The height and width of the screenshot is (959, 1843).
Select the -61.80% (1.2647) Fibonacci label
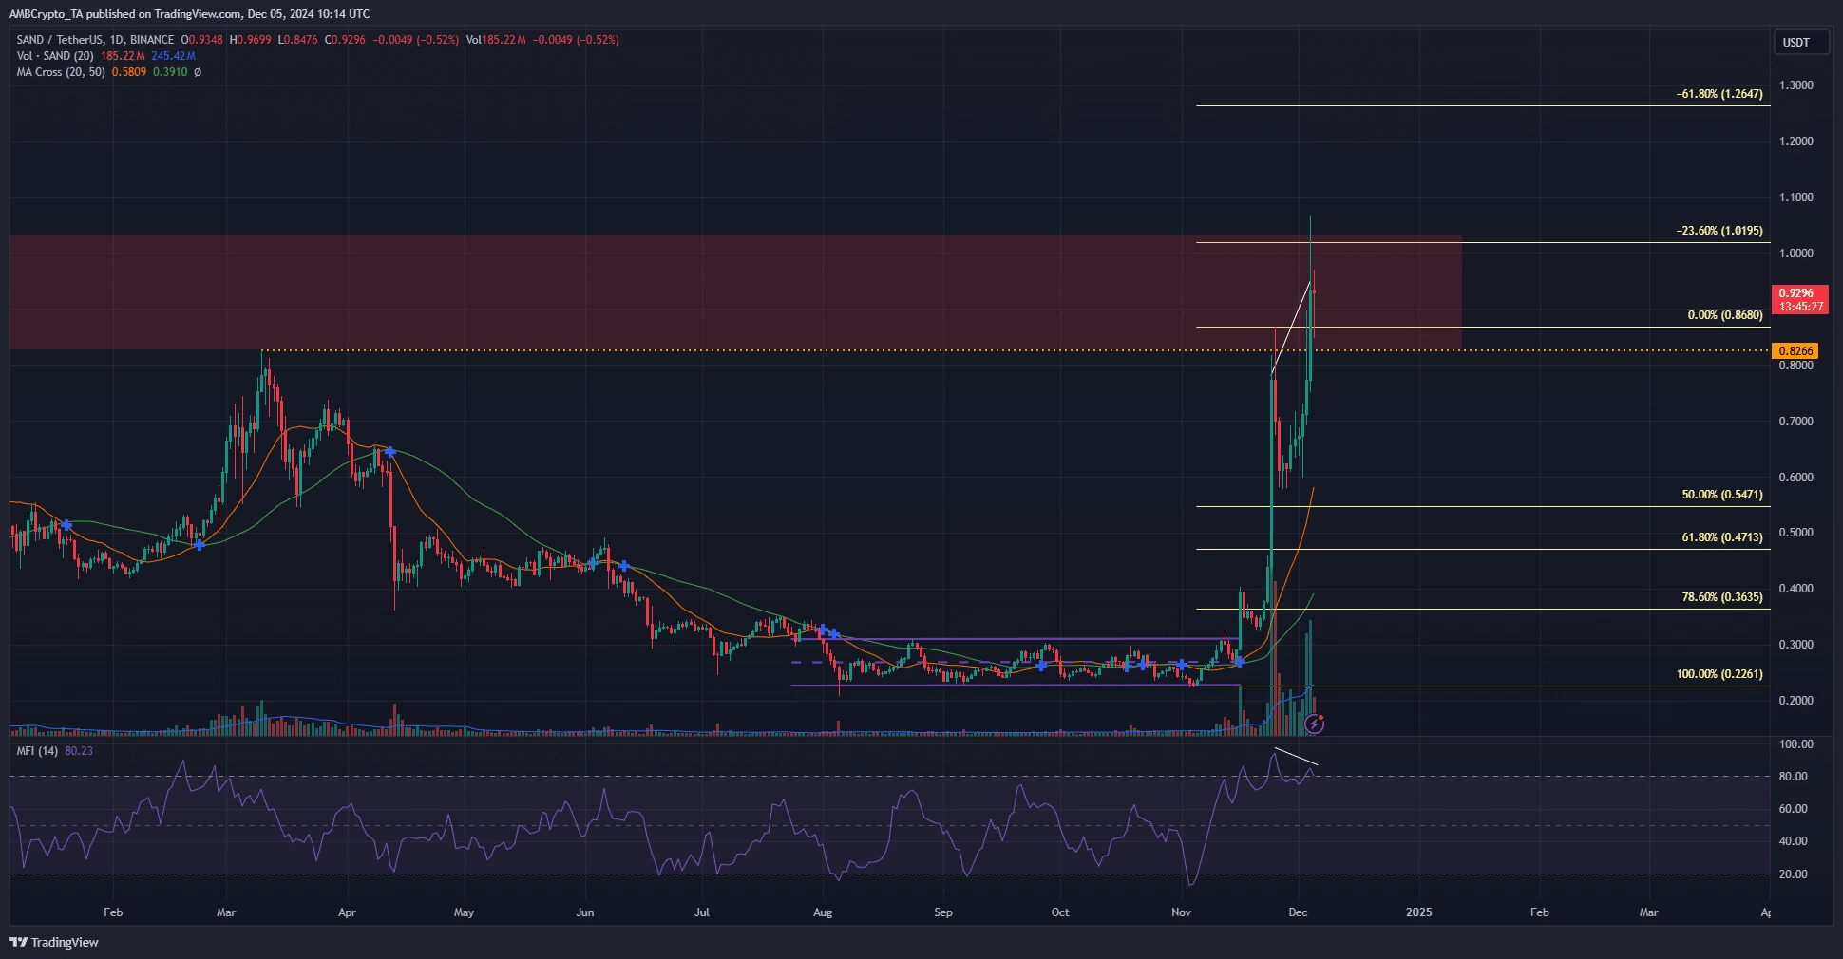1719,94
